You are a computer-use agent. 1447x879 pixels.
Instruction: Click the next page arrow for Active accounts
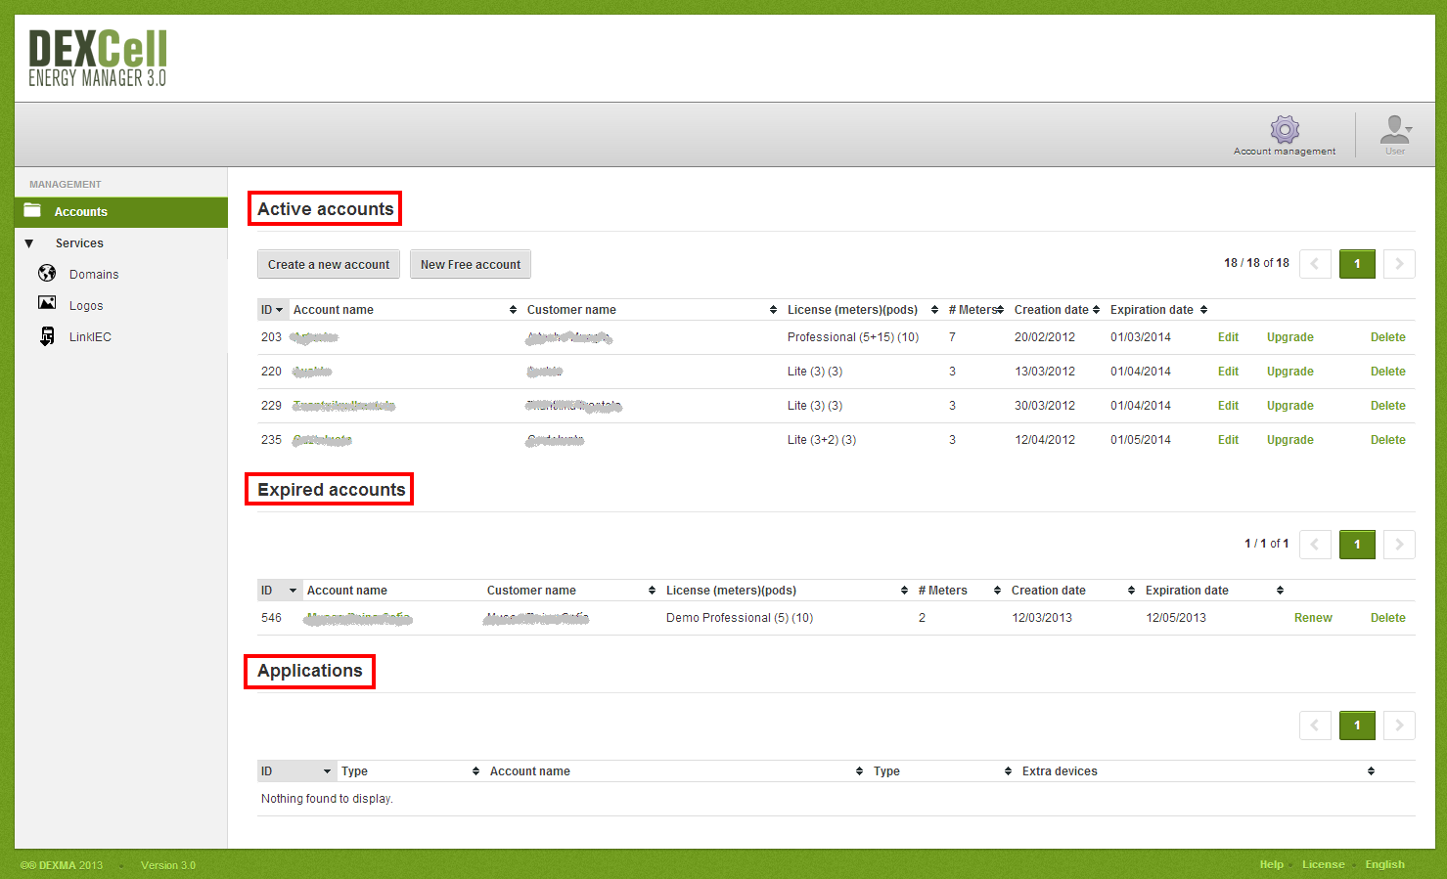(1399, 264)
